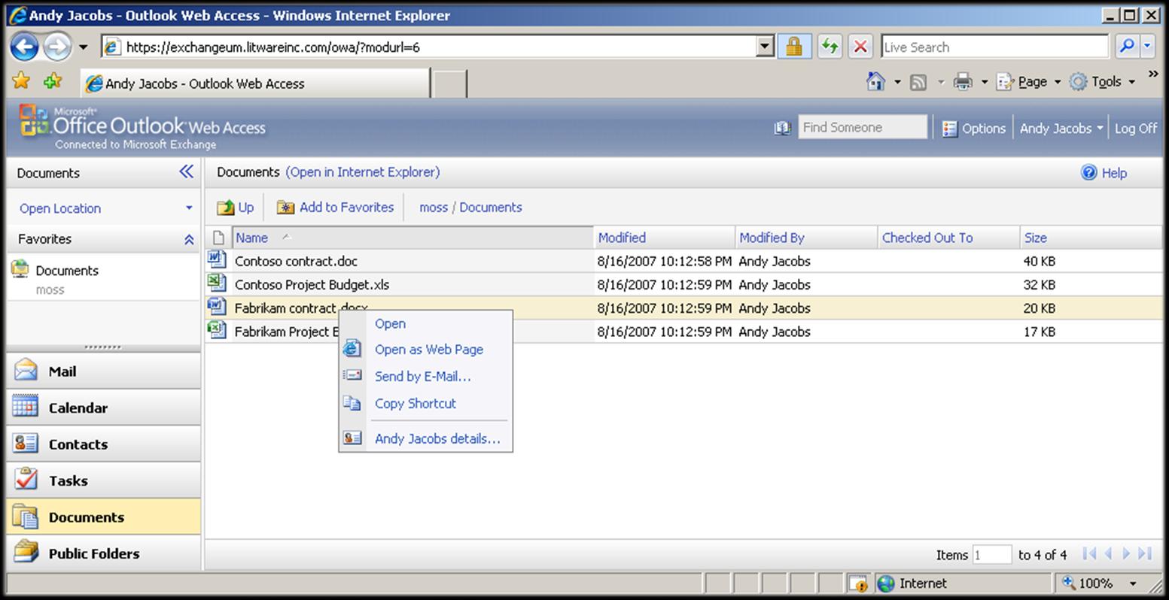The height and width of the screenshot is (600, 1169).
Task: Open search options dropdown arrow
Action: 1147,47
